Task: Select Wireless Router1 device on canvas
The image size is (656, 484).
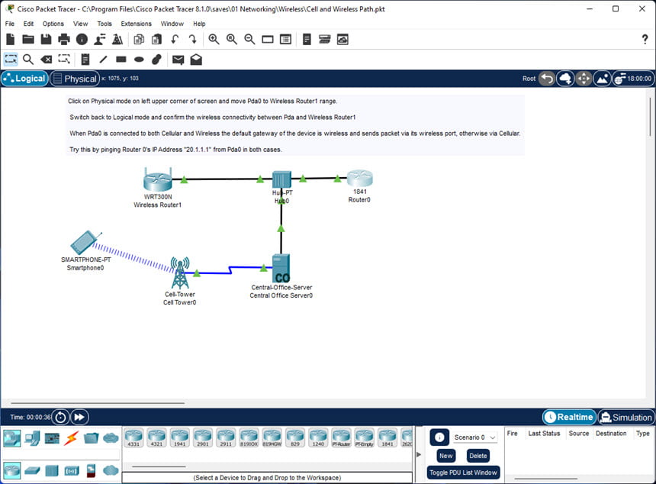Action: click(158, 179)
